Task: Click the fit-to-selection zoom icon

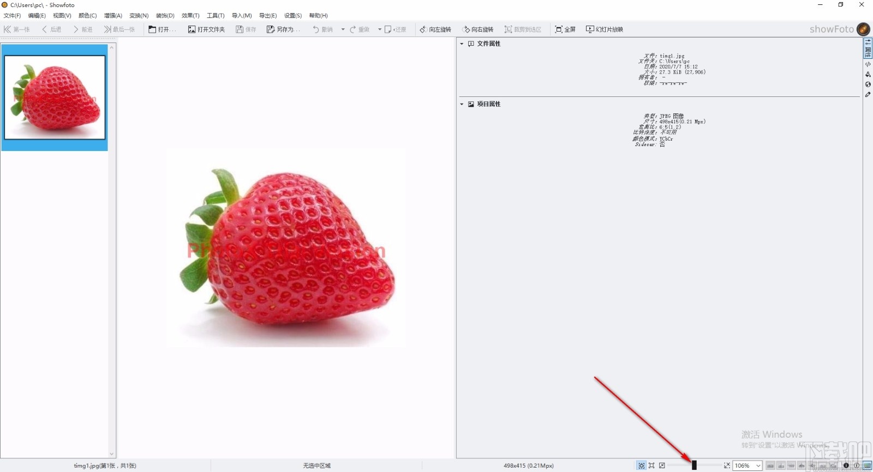Action: point(651,465)
